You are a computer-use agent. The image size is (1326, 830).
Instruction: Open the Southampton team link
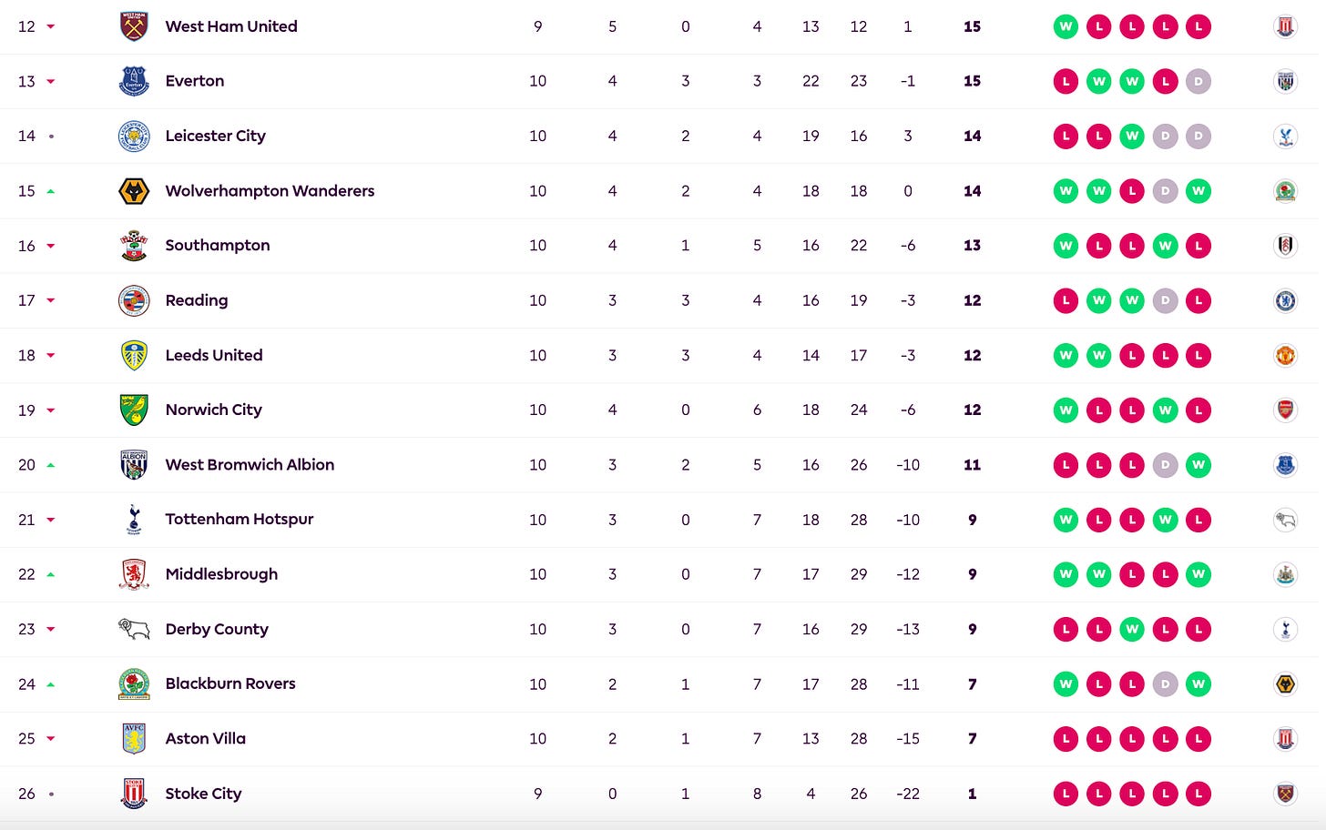click(x=218, y=245)
